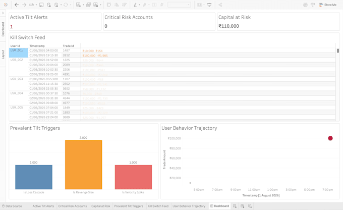Redo with the forward arrow
This screenshot has width=343, height=210.
click(24, 5)
